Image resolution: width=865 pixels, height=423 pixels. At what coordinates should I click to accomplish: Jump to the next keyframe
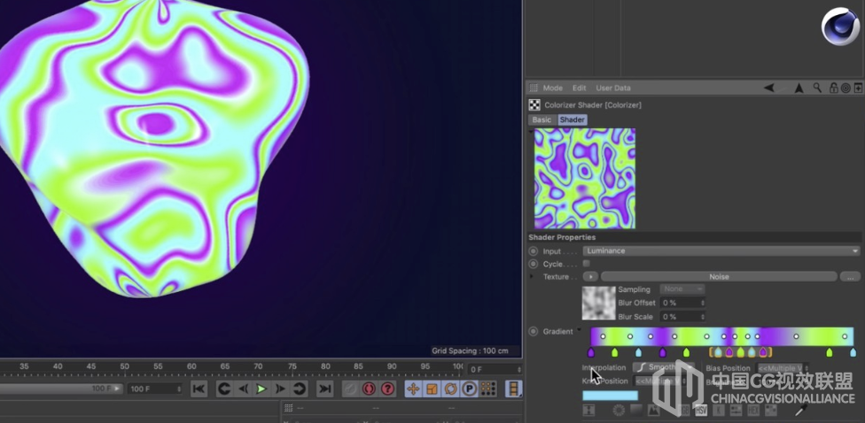click(299, 388)
